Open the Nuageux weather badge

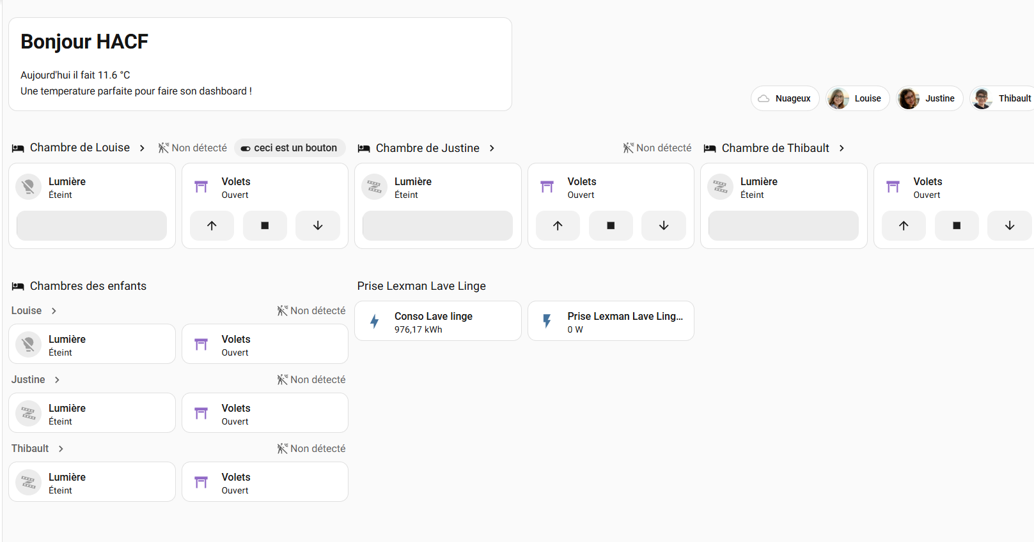click(785, 98)
